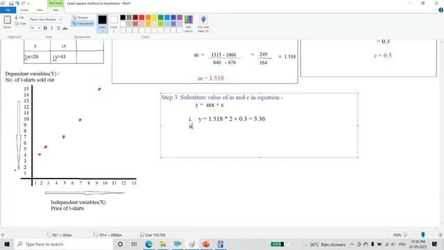This screenshot has width=444, height=250.
Task: Click the 'm = 1.518' result text
Action: click(x=211, y=78)
